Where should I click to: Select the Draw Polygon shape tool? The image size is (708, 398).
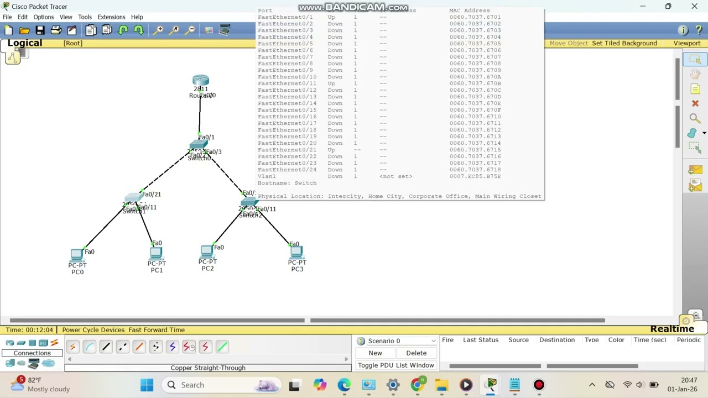(x=692, y=133)
